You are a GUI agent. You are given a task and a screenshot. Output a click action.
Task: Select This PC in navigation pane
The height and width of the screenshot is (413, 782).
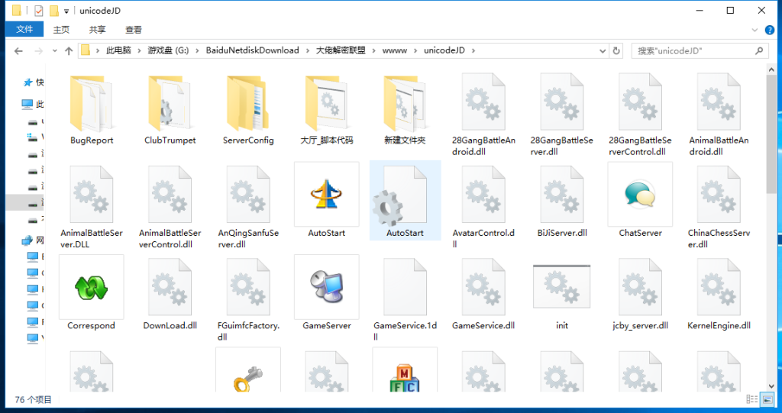click(x=33, y=104)
